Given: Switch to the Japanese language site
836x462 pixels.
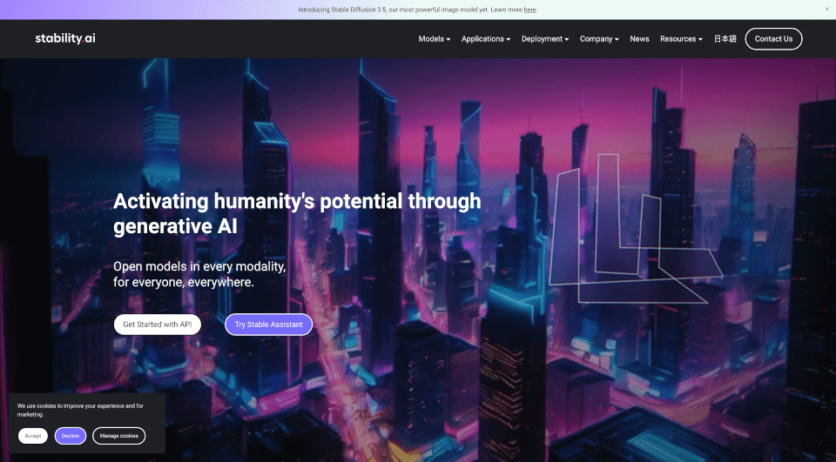Looking at the screenshot, I should [x=725, y=39].
